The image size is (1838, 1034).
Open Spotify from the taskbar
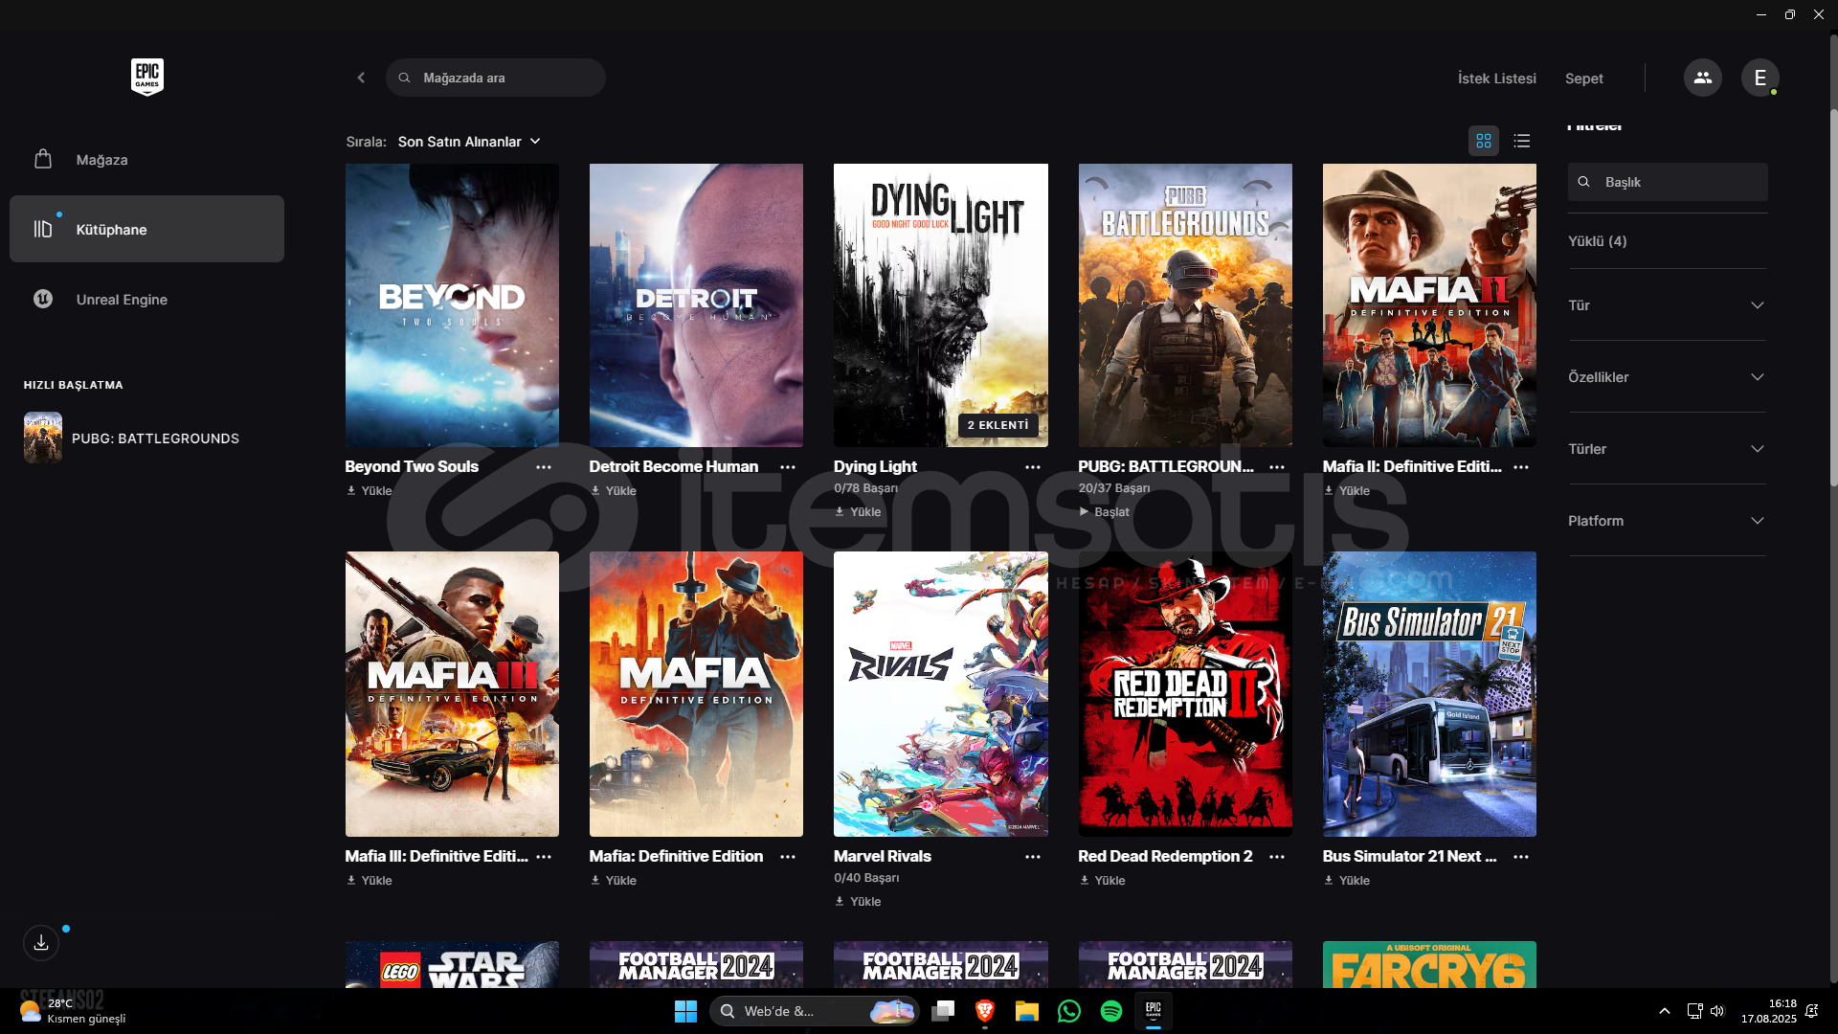(x=1110, y=1011)
